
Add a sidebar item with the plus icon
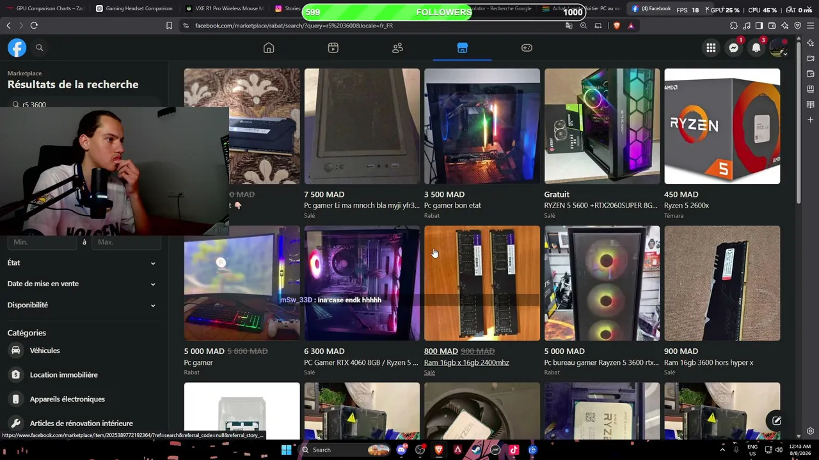tap(811, 119)
